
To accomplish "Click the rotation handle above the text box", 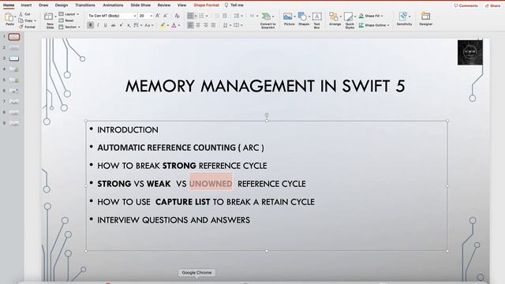I will pos(267,115).
